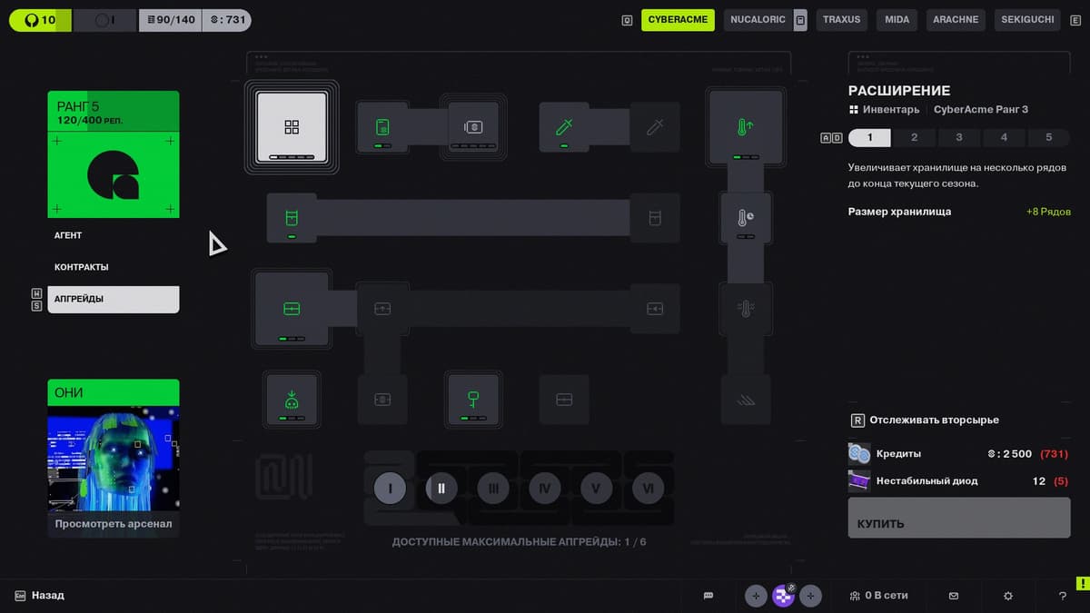Select the thermometer-up upgrade node
The width and height of the screenshot is (1090, 613).
pos(745,127)
